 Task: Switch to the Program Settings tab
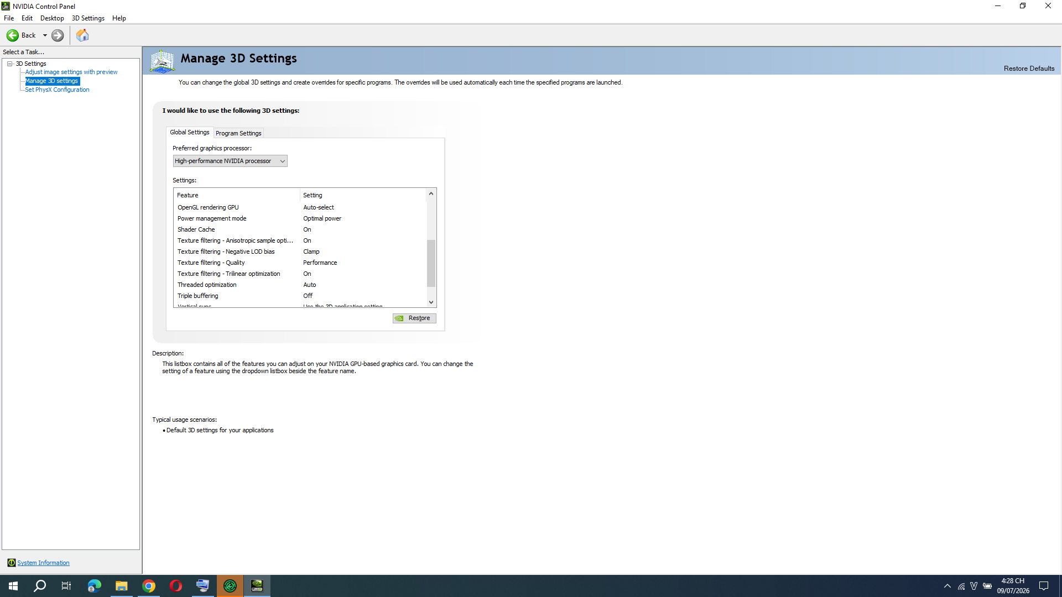(238, 133)
